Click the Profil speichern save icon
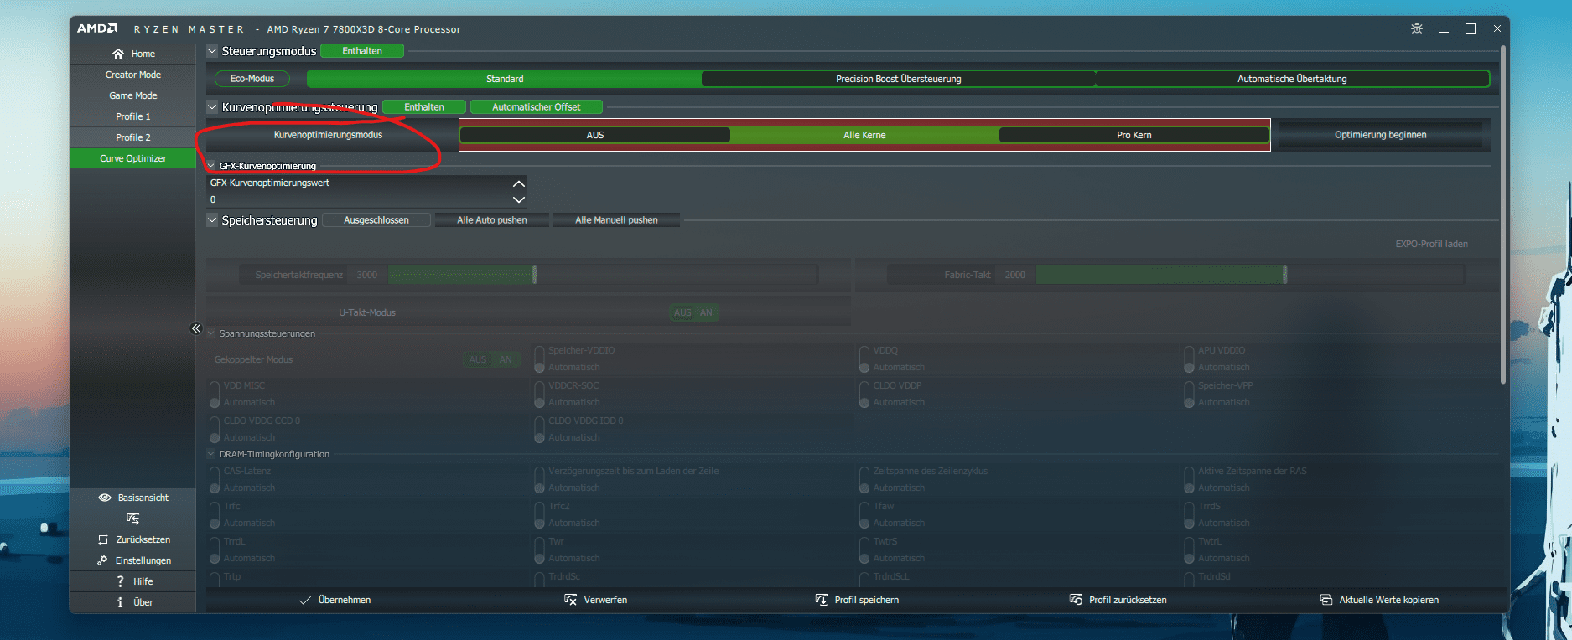Screen dimensions: 1572x640 pyautogui.click(x=822, y=600)
